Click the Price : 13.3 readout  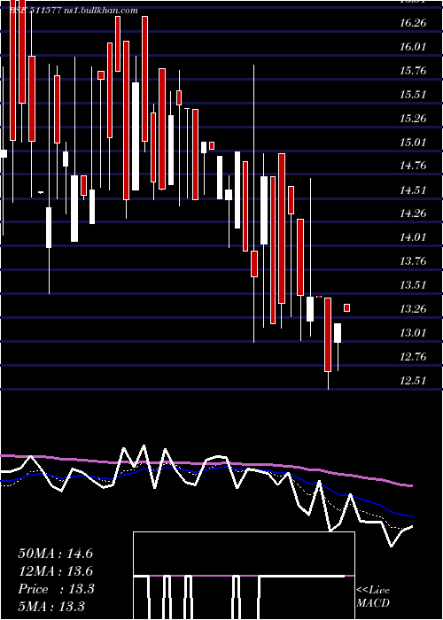(x=56, y=589)
